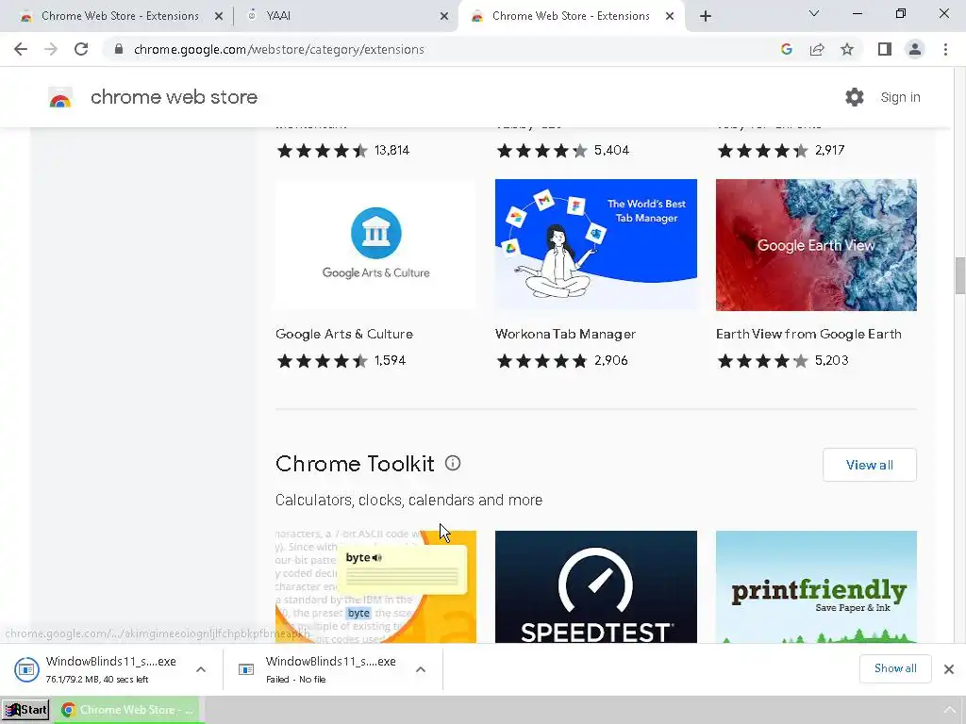
Task: Open the 'chrome web store' title link
Action: 174,97
